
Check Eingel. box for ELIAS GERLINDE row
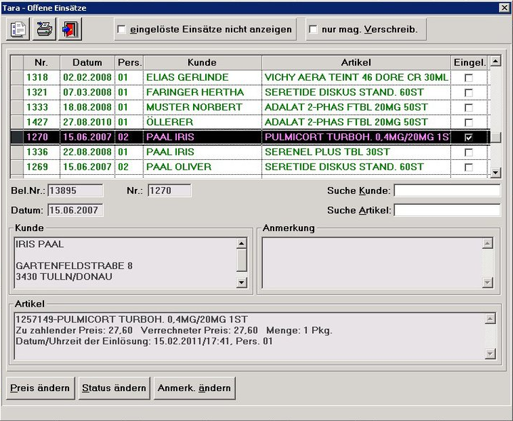(x=468, y=77)
